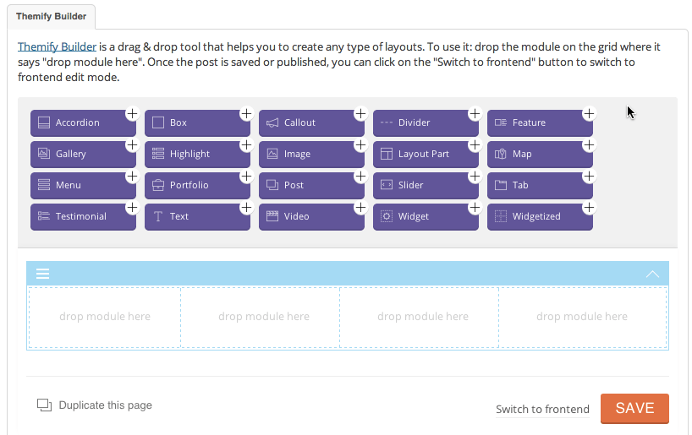Screen dimensions: 692x435
Task: Click the Switch to frontend link
Action: pos(542,410)
